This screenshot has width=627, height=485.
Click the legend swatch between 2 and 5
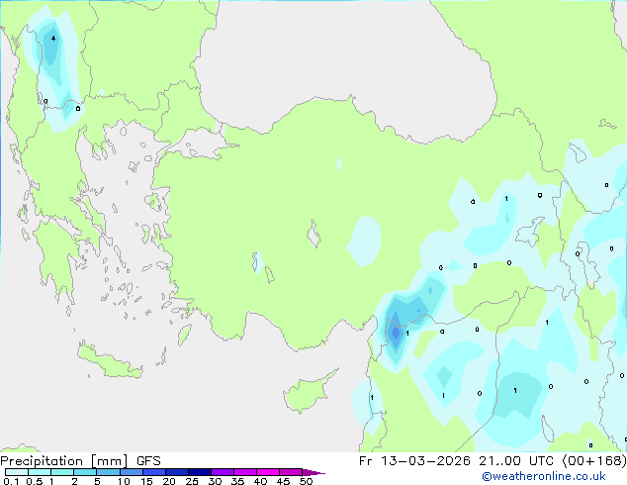pyautogui.click(x=85, y=472)
